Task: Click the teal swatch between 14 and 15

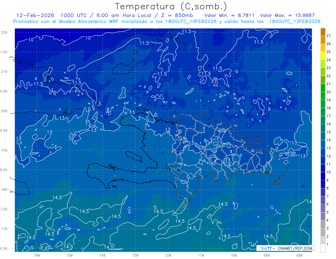Action: point(323,136)
